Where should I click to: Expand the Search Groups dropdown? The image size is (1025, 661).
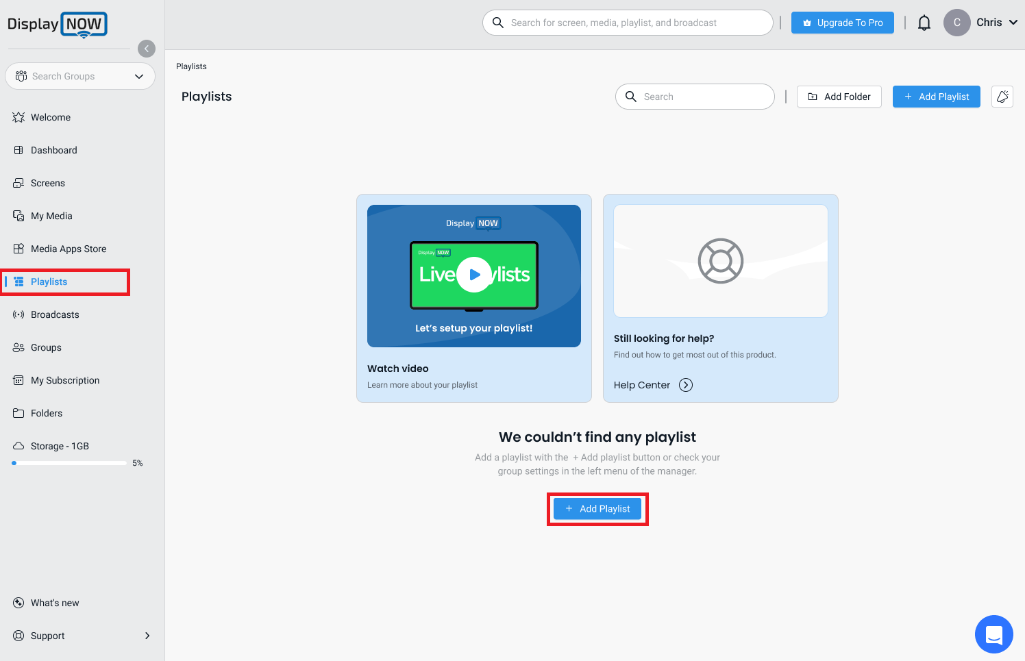138,76
